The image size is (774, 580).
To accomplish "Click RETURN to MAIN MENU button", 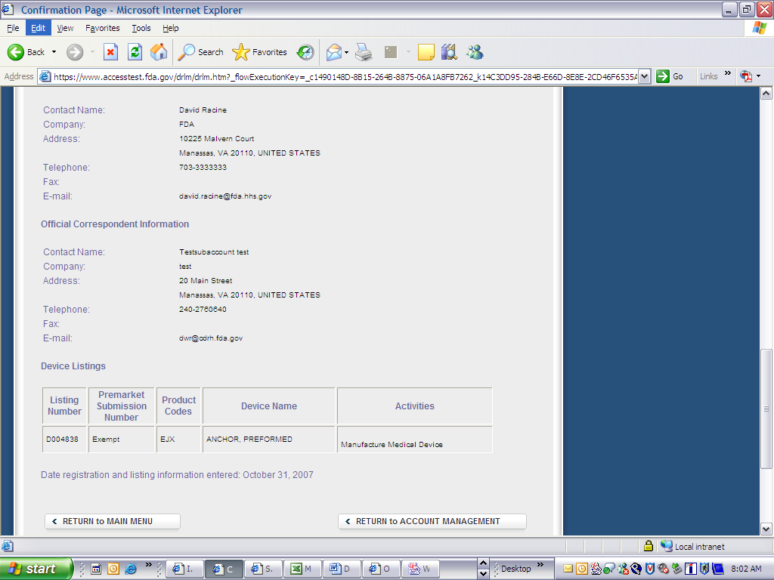I will tap(113, 521).
